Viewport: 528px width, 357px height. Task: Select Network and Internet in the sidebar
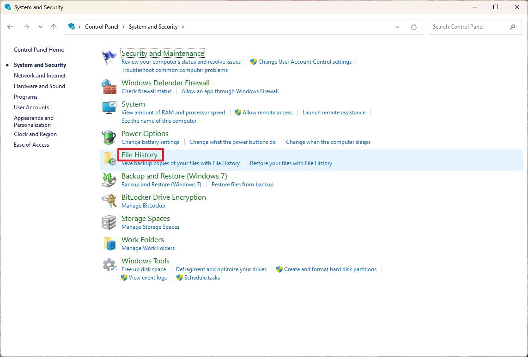(40, 75)
